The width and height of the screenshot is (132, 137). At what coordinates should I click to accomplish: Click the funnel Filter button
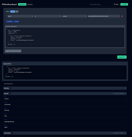[116, 4]
